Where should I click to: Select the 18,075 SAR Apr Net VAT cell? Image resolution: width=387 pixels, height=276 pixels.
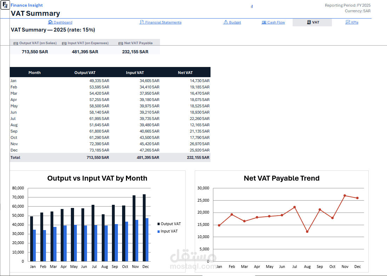click(200, 100)
